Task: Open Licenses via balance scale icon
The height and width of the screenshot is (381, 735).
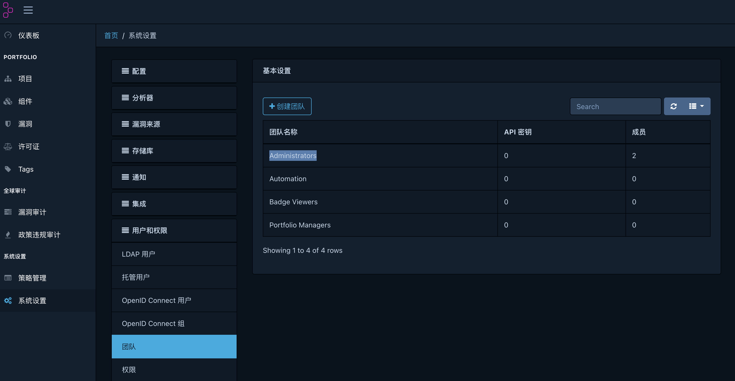Action: click(8, 147)
